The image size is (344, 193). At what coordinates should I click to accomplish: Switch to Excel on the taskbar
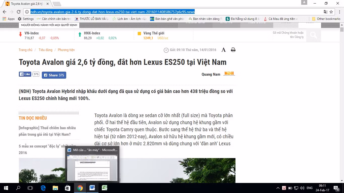coord(104,188)
